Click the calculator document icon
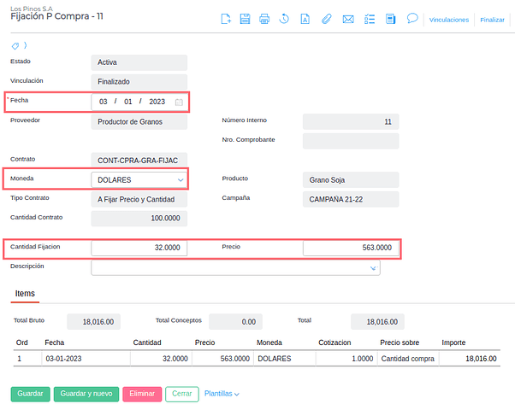Screen dimensions: 515x404 (390, 19)
